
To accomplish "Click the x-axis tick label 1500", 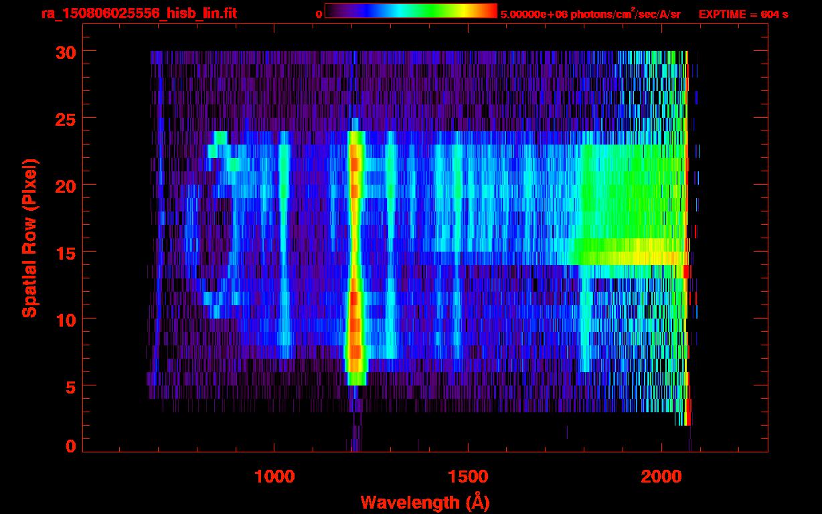I will [x=468, y=477].
